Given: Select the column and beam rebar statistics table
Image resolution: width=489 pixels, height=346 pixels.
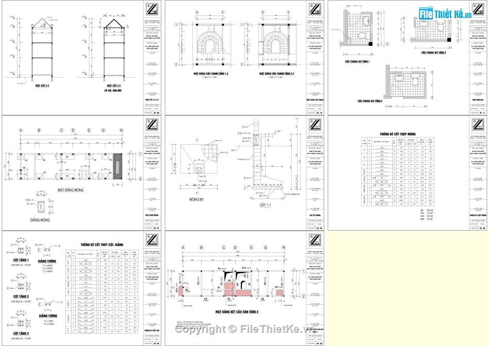Looking at the screenshot, I should pos(102,291).
